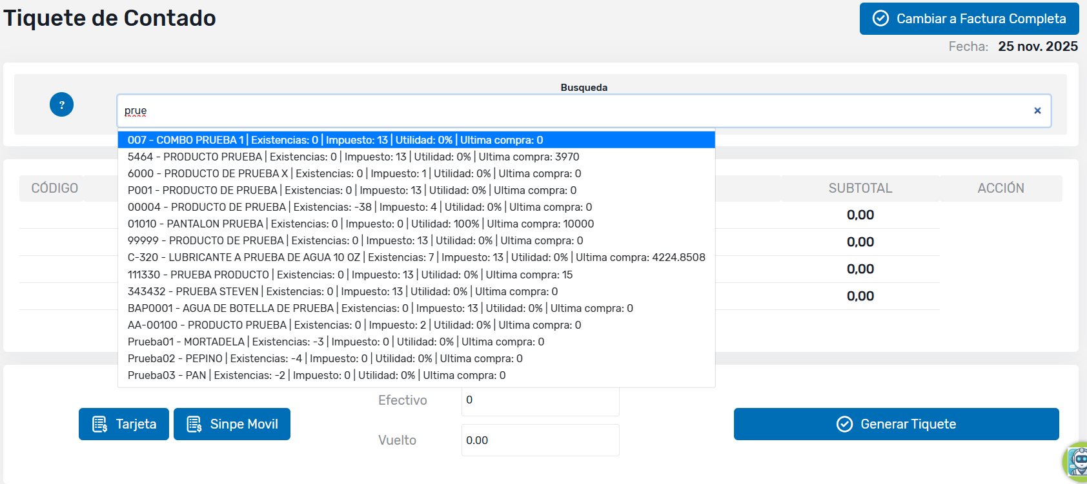
Task: Choose the Sinpe Movil payment button
Action: (x=232, y=424)
